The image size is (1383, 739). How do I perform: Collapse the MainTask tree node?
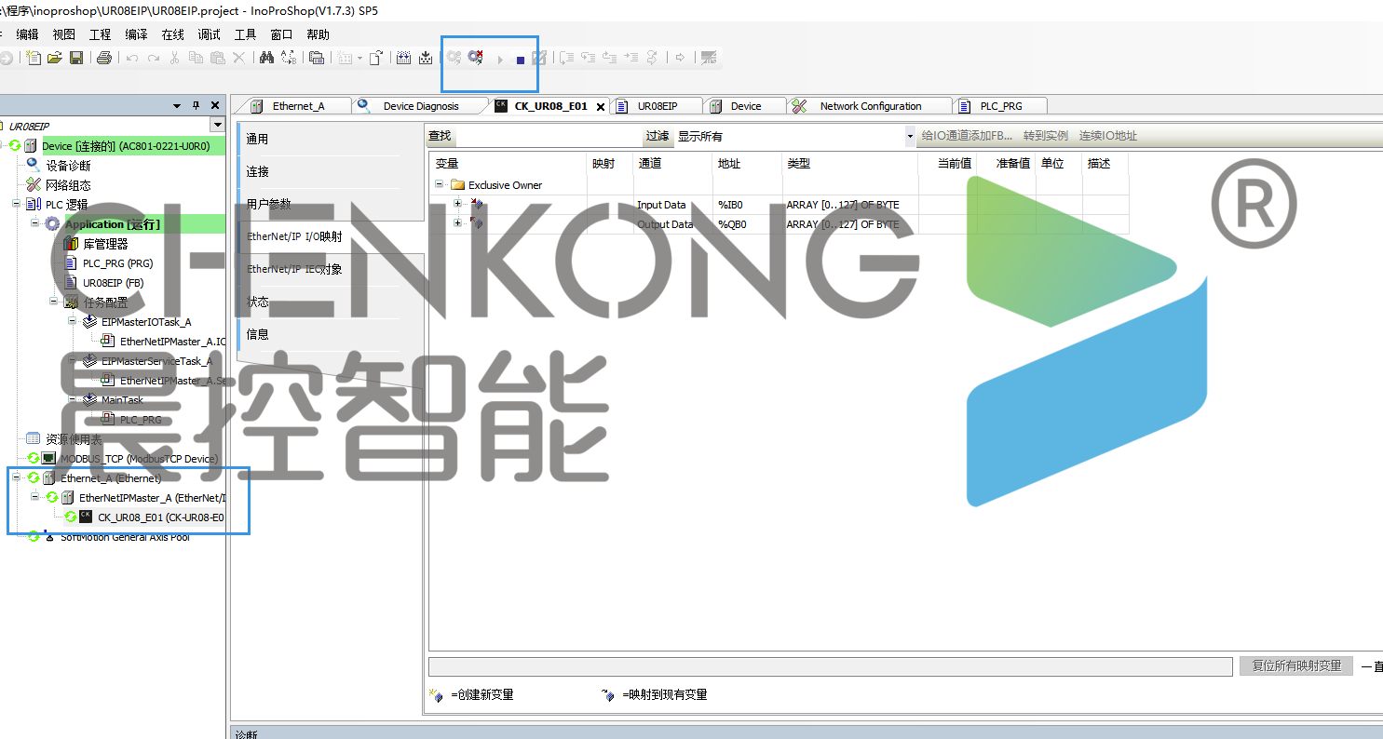[72, 398]
